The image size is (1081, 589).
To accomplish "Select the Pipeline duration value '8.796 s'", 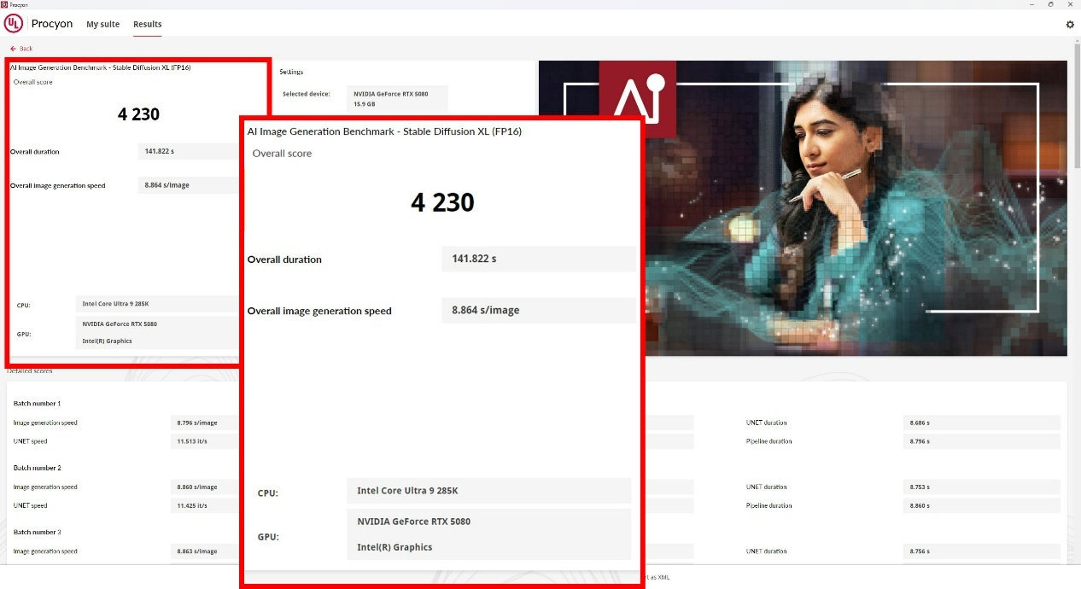I will pyautogui.click(x=920, y=441).
